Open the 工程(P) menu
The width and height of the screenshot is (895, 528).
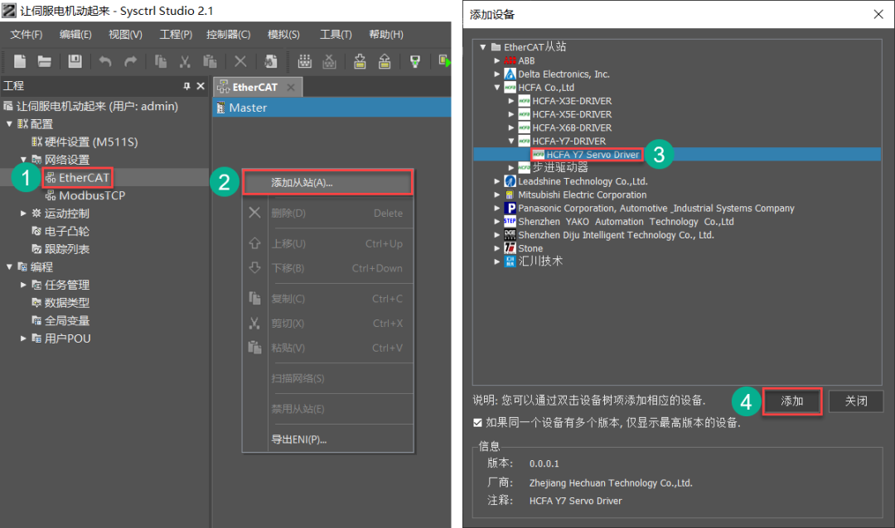(x=176, y=34)
